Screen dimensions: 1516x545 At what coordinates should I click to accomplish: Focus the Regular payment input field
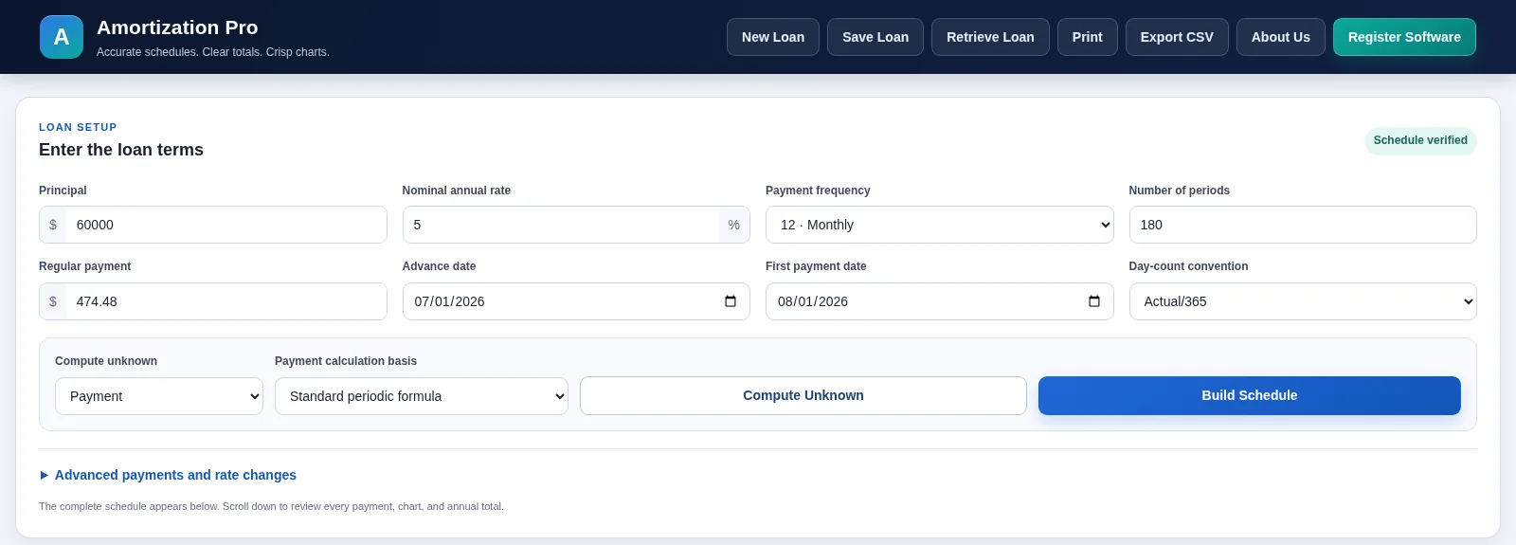click(x=226, y=301)
